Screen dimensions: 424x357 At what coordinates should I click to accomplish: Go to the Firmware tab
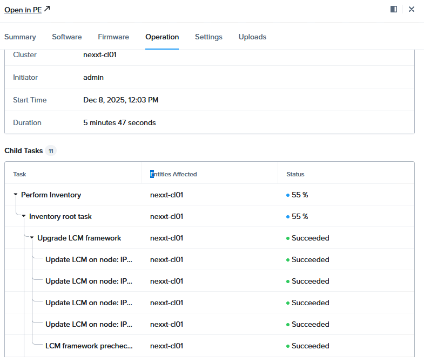[x=113, y=37]
